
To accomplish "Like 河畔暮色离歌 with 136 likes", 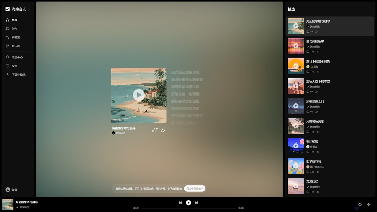I will (x=308, y=132).
